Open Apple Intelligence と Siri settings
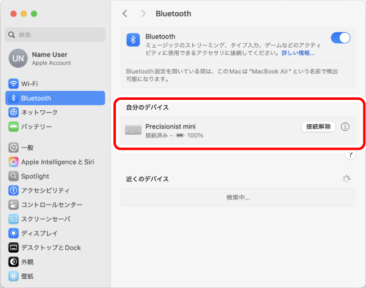The width and height of the screenshot is (366, 288). [x=55, y=162]
